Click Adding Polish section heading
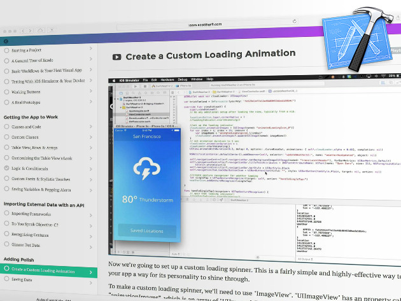This screenshot has width=401, height=301. click(x=18, y=259)
